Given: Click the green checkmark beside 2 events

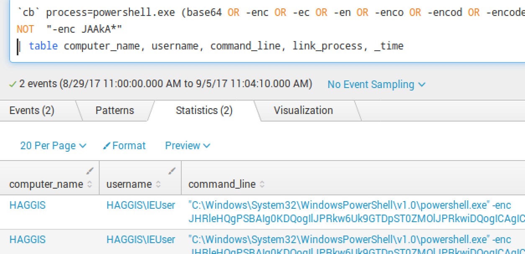Looking at the screenshot, I should (x=13, y=84).
